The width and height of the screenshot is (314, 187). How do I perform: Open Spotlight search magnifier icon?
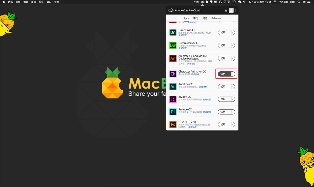[x=299, y=2]
